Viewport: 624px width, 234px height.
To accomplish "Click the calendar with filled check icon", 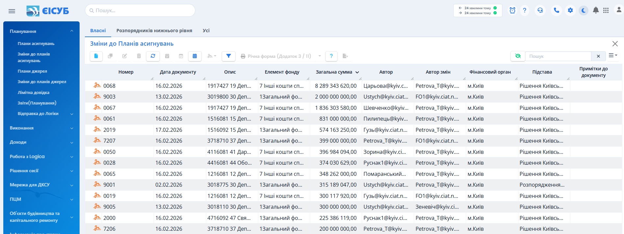I will coord(167,56).
